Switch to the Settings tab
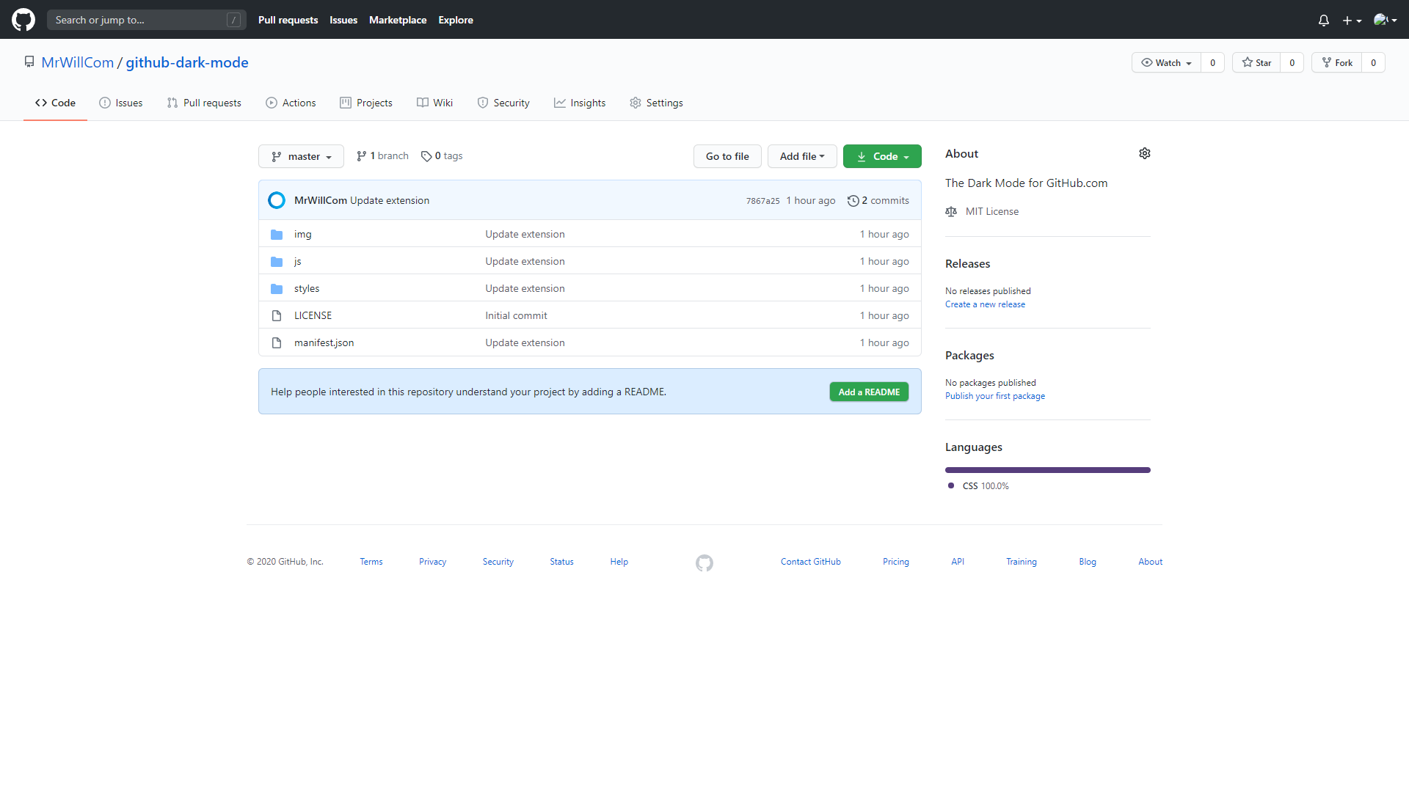This screenshot has width=1409, height=792. coord(664,101)
